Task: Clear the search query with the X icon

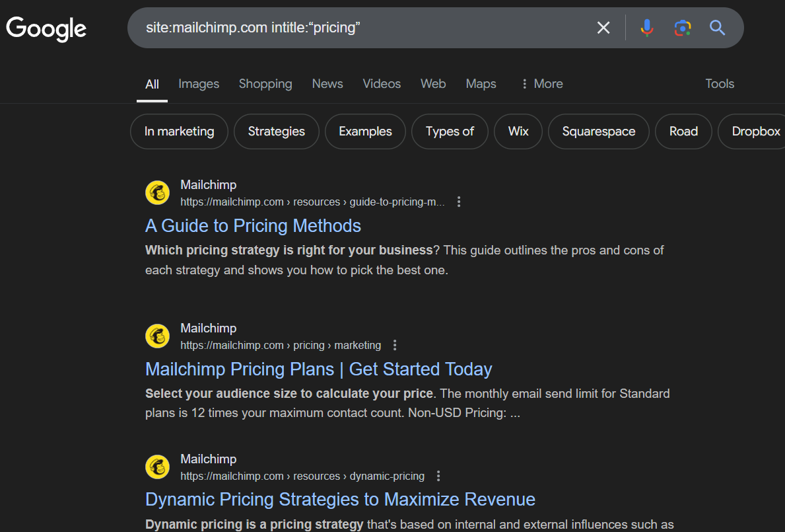Action: [x=603, y=28]
